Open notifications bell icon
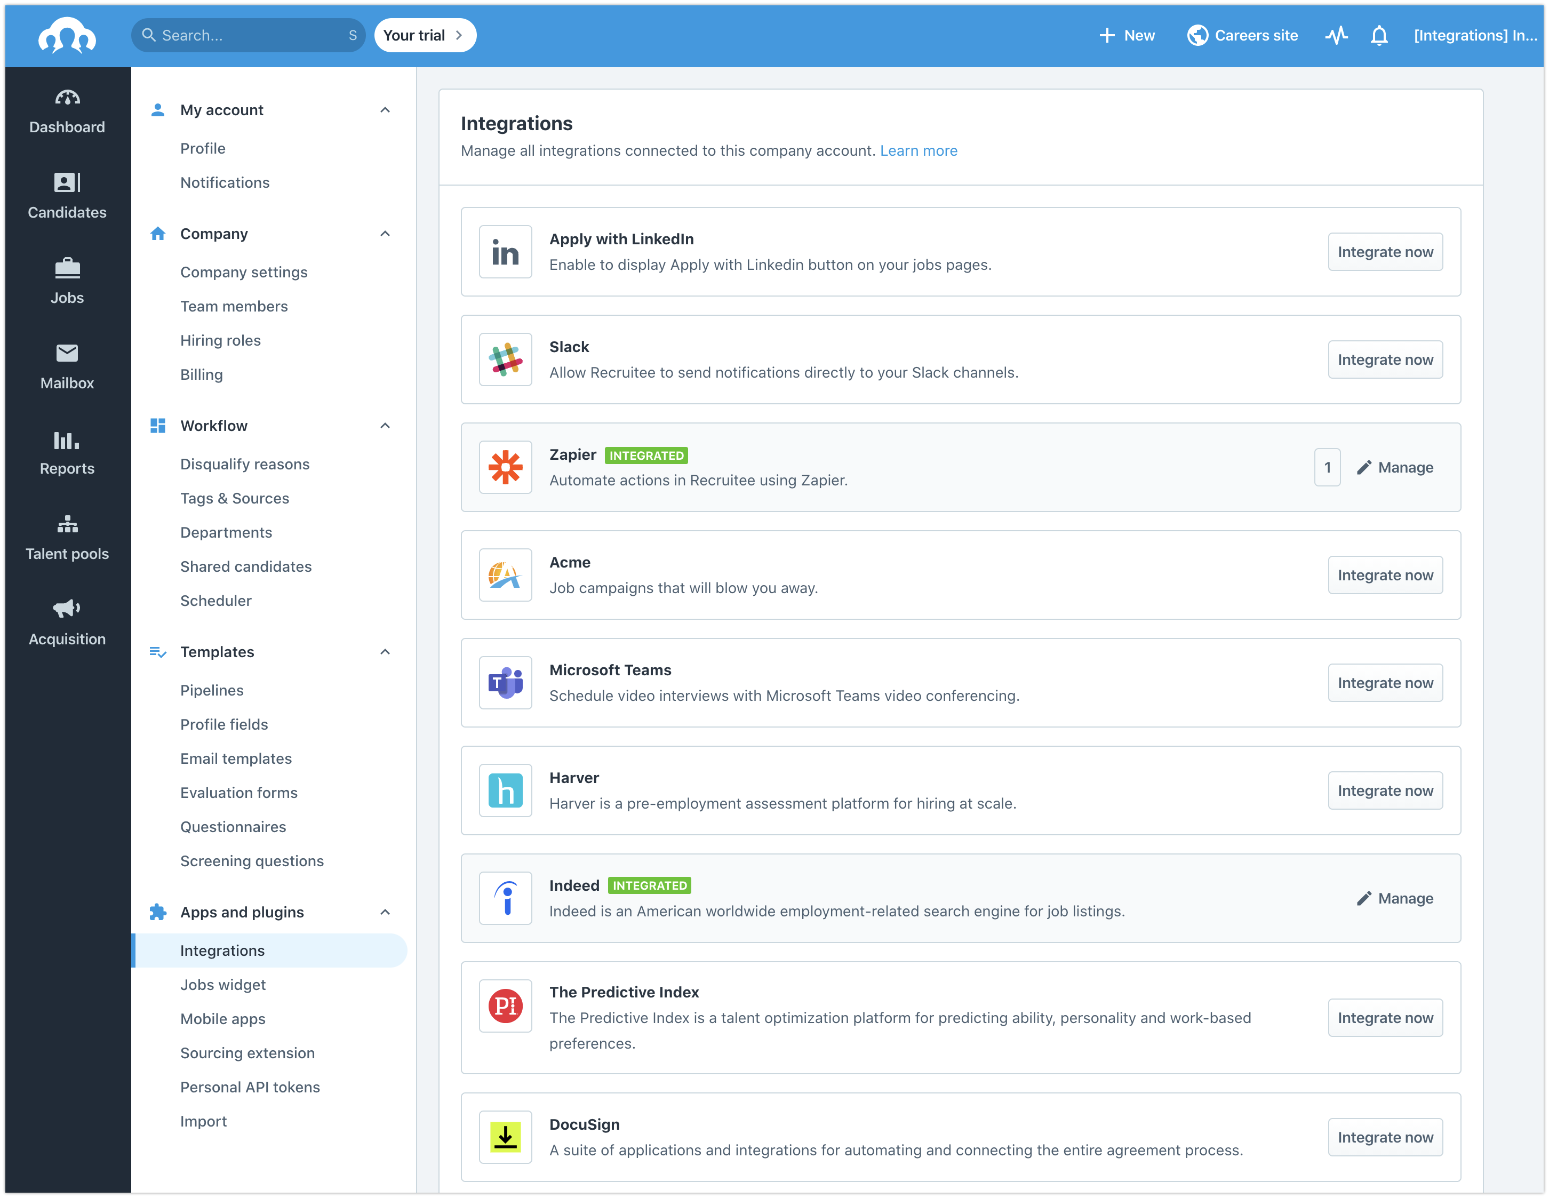1549x1198 pixels. click(1378, 35)
